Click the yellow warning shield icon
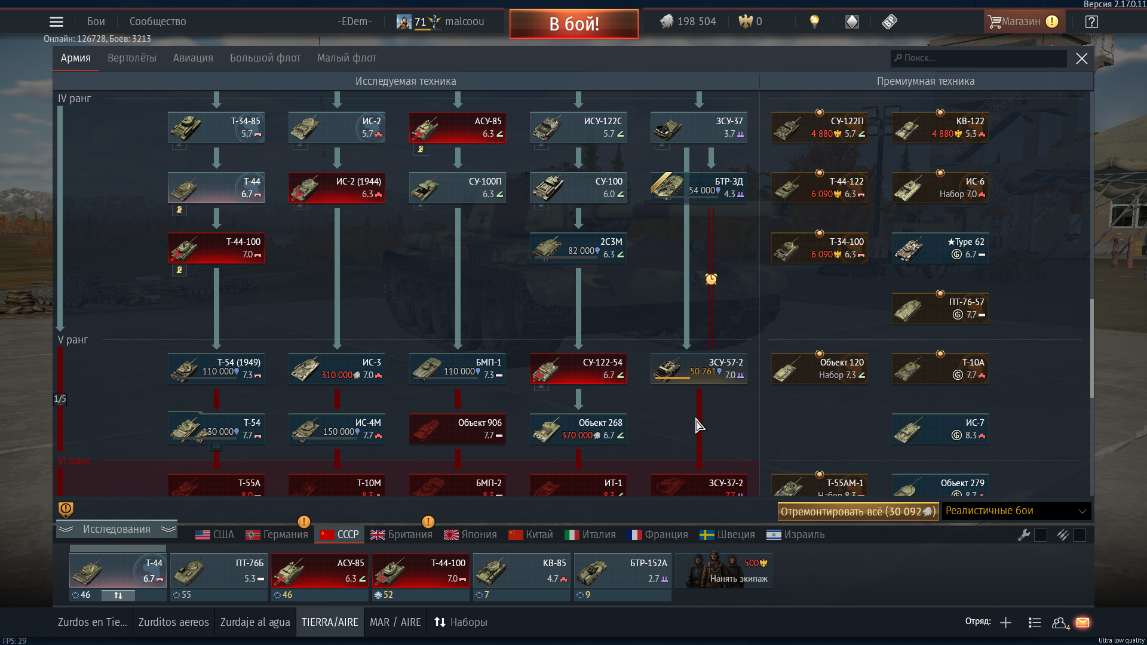1147x645 pixels. coord(66,509)
